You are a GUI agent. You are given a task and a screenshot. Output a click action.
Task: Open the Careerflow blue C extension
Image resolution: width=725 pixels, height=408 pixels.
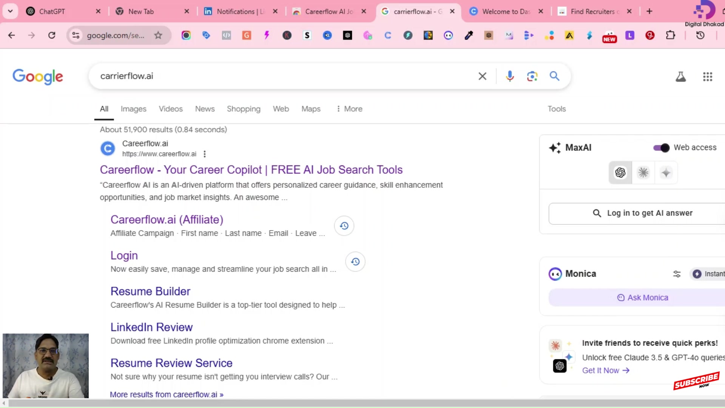click(x=388, y=35)
